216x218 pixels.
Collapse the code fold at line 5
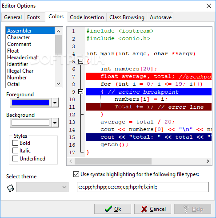click(80, 61)
